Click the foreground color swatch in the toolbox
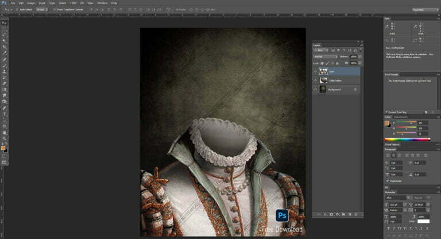The width and height of the screenshot is (441, 239). click(3, 147)
